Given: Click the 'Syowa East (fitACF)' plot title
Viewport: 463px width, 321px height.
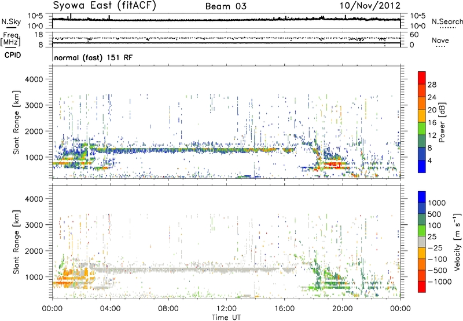Looking at the screenshot, I should 104,5.
